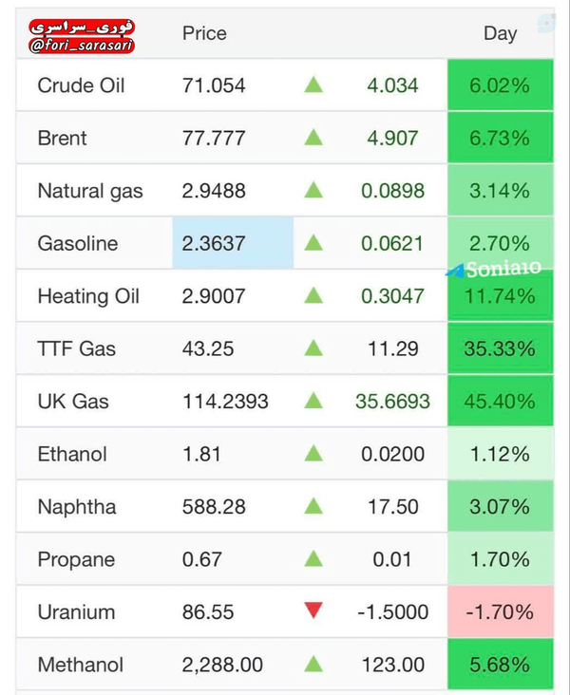Click the highlighted Gasoline price 2.3637
The height and width of the screenshot is (695, 570).
point(233,243)
